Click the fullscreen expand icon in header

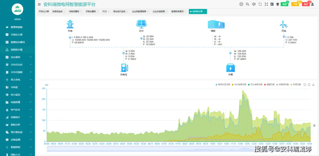click(x=266, y=4)
